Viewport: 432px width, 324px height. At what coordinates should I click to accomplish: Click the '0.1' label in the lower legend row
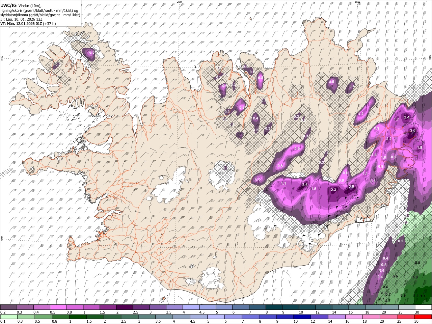pyautogui.click(x=3, y=322)
